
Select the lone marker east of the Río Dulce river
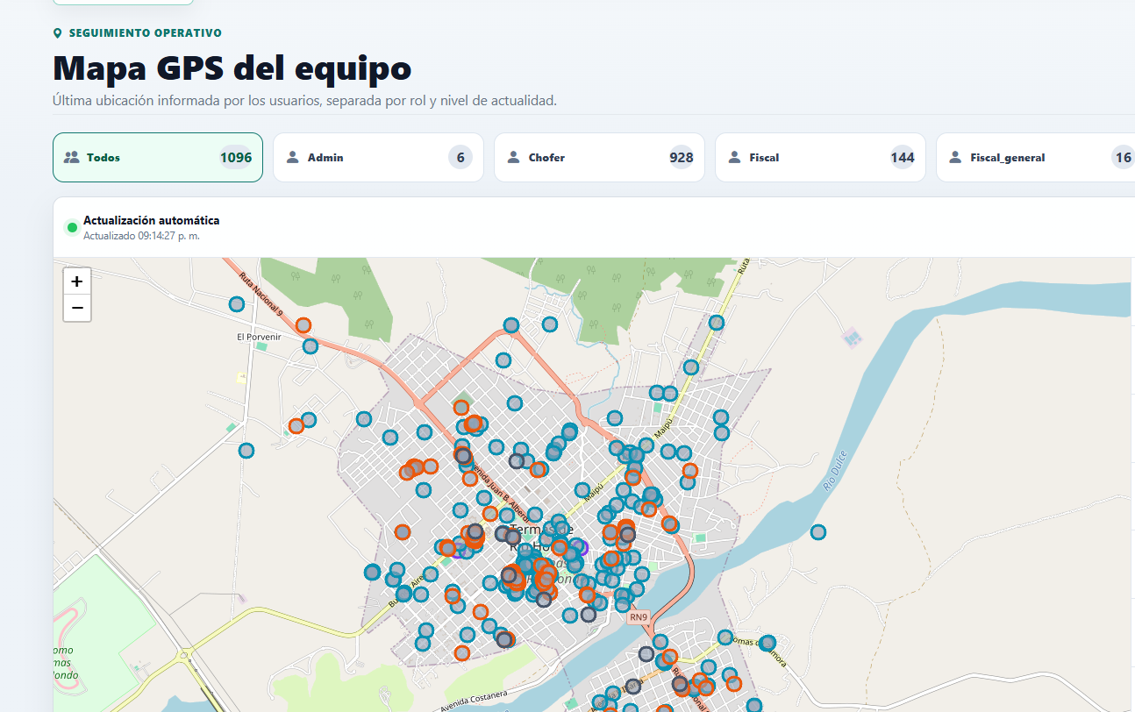[x=818, y=531]
